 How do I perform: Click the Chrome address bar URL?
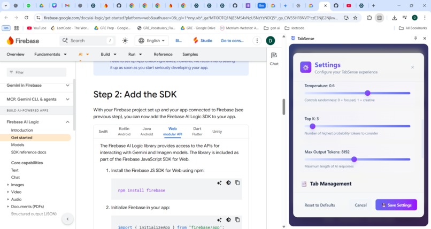coord(191,18)
